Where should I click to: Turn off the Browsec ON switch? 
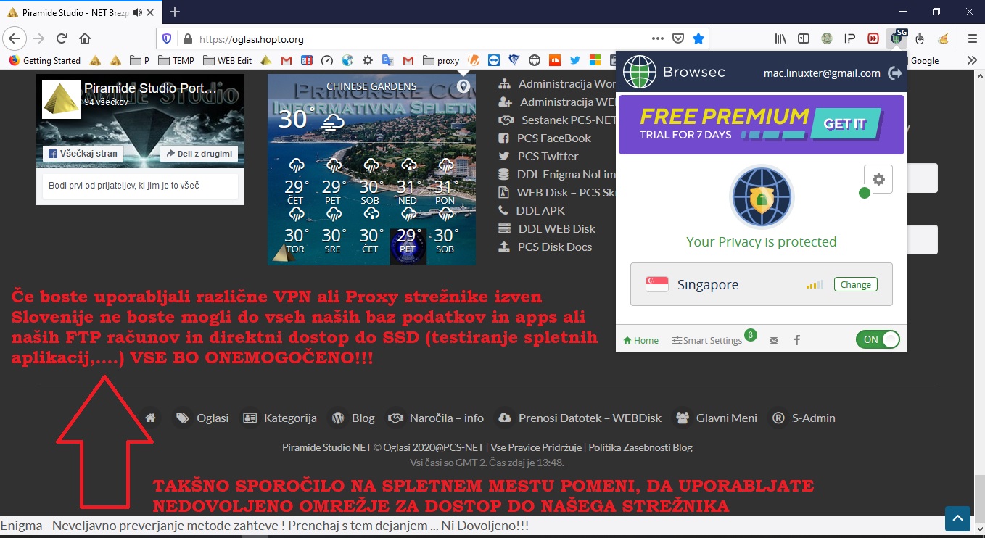[878, 339]
